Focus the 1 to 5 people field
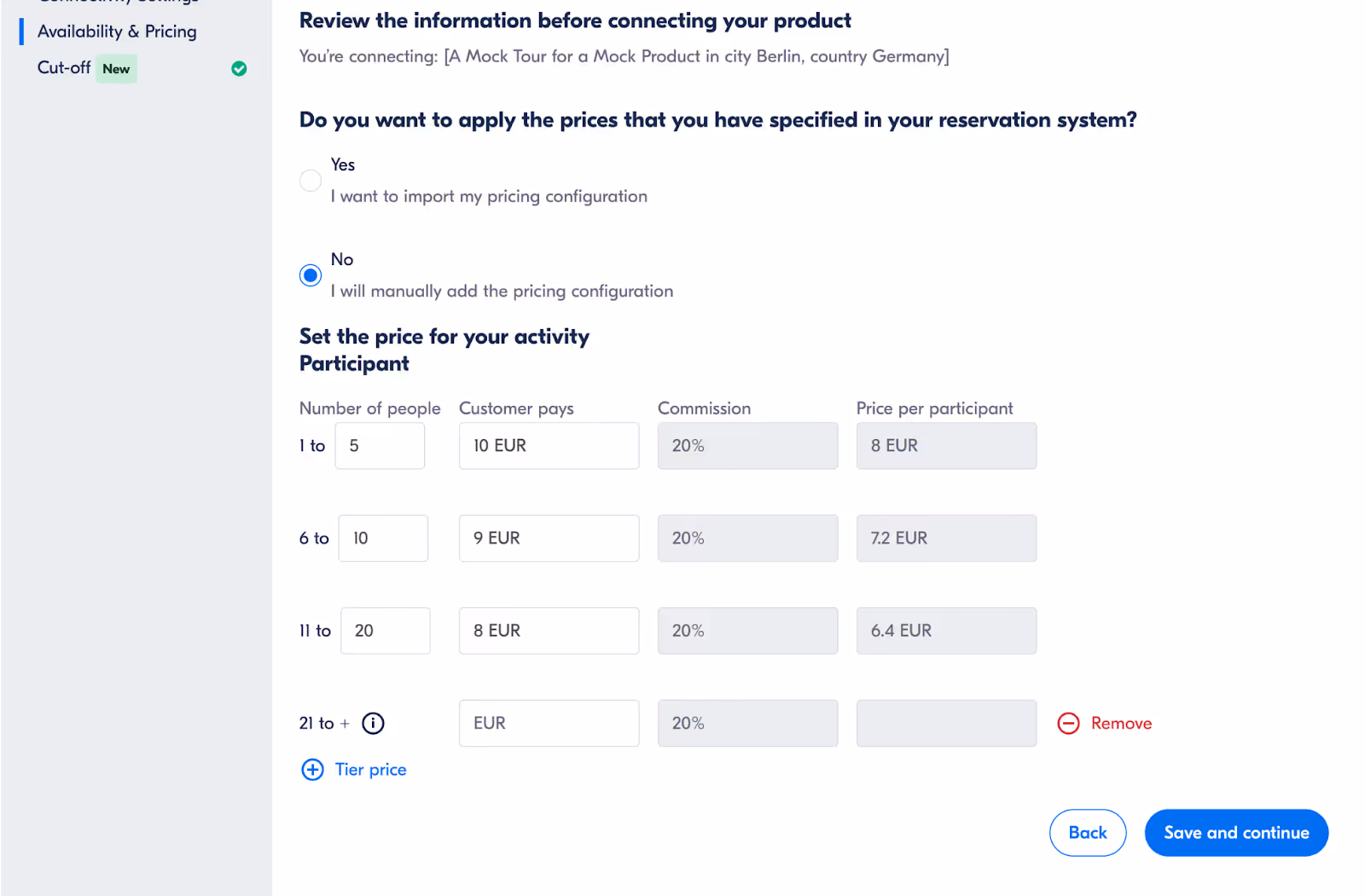 380,446
